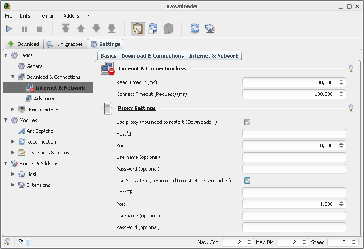Start downloads with the play button
The image size is (364, 249).
click(9, 29)
